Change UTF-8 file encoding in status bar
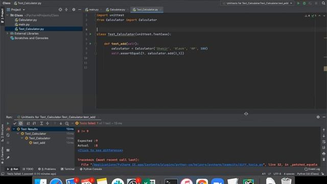 coord(277,174)
